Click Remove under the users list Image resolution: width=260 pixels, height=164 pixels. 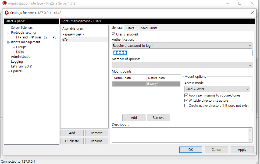[x=97, y=133]
